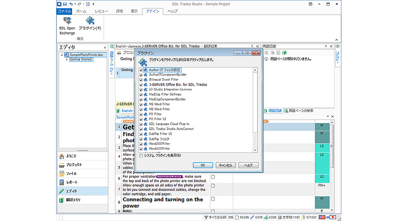Click the document status icon of segment 8

213,199
